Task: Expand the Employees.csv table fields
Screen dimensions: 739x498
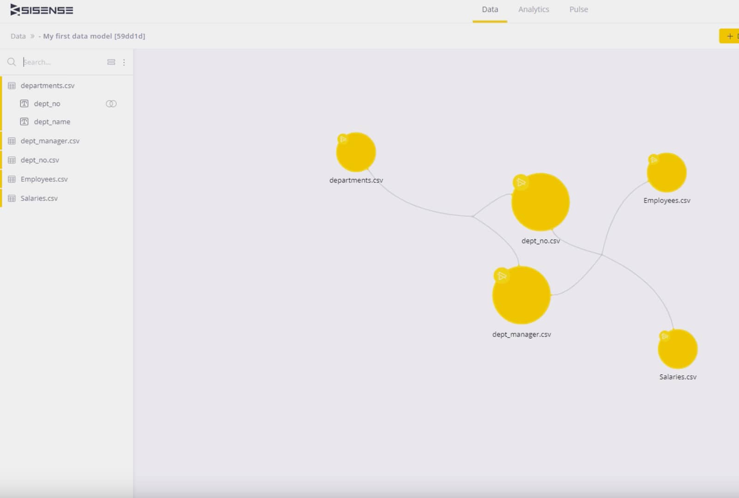Action: (44, 179)
